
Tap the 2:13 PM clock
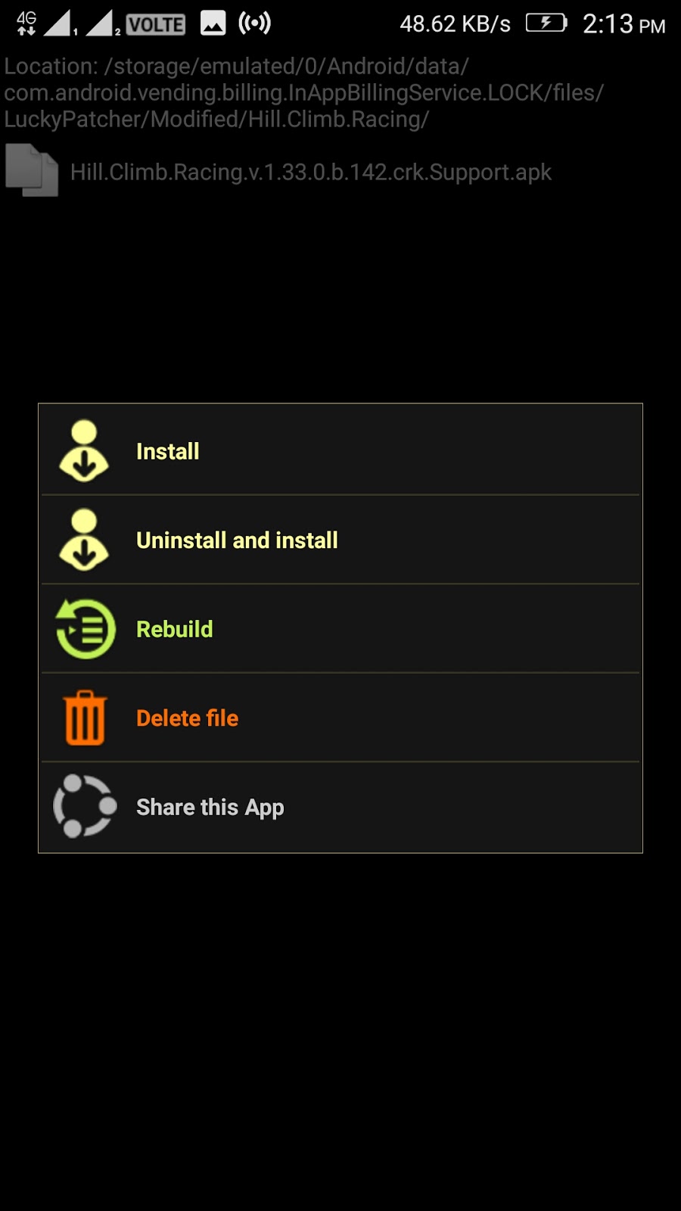[x=623, y=24]
